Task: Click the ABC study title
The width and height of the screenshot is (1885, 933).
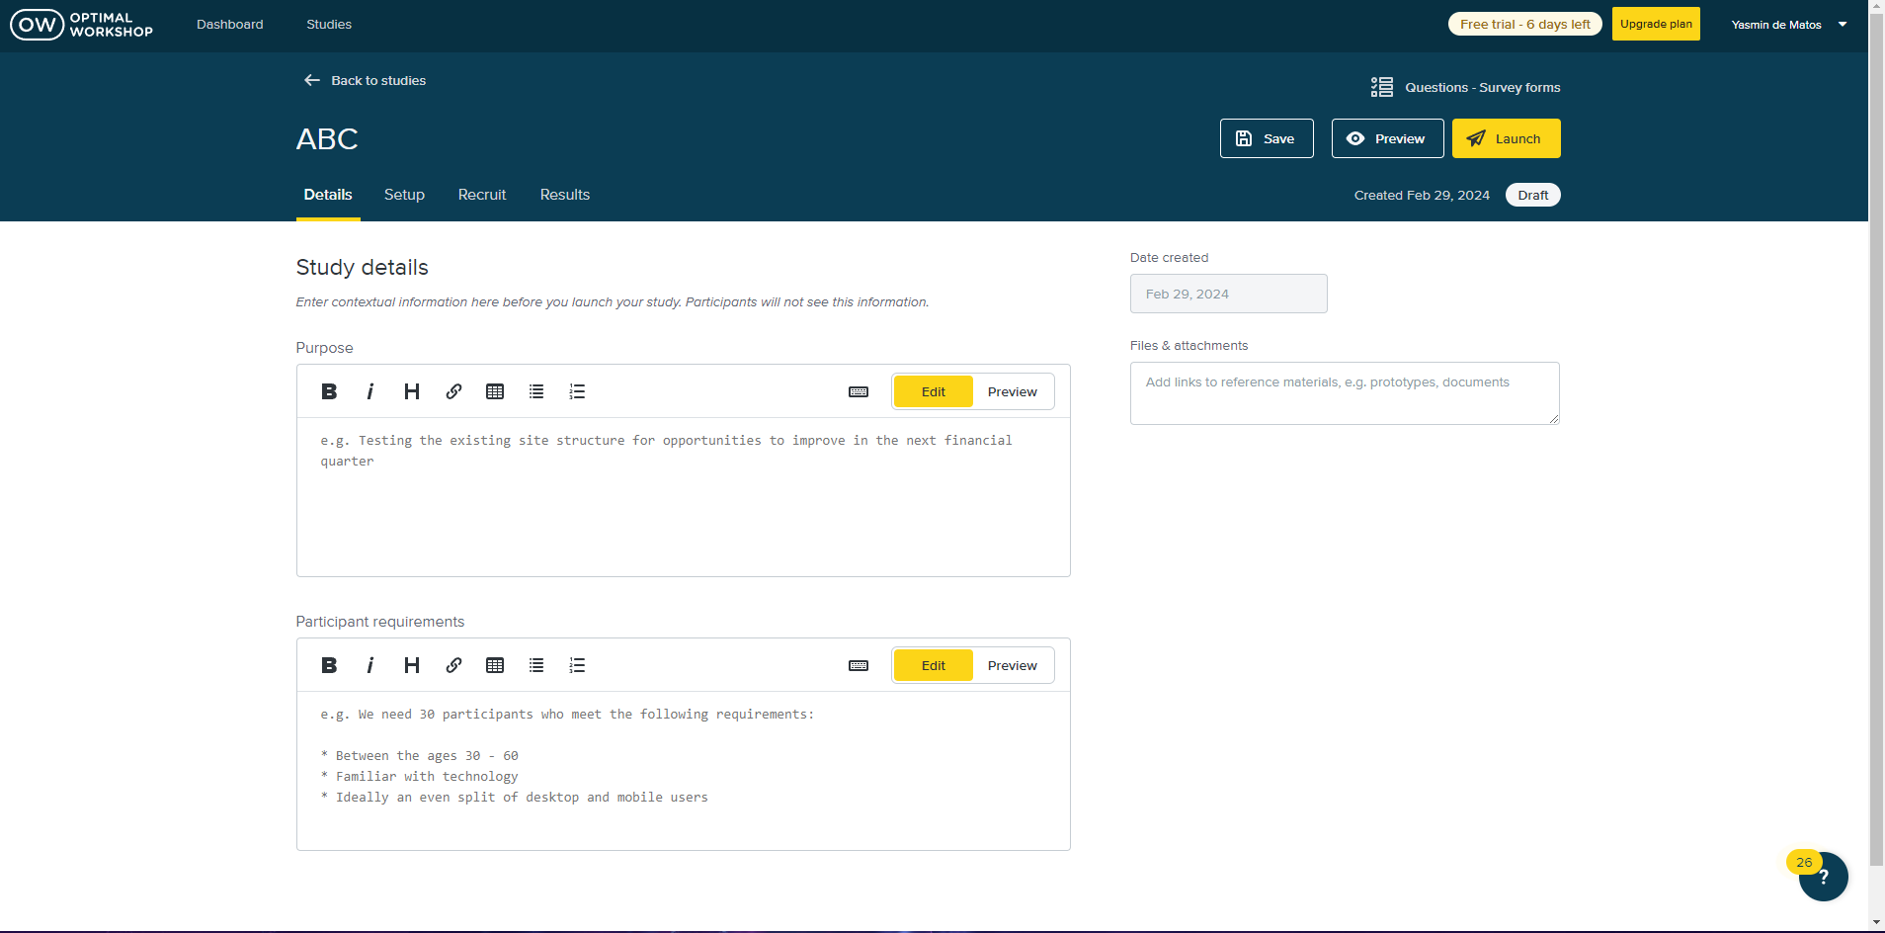Action: 327,138
